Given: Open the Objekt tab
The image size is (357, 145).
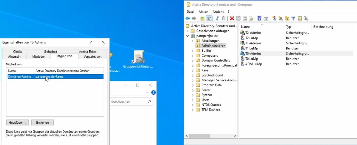Looking at the screenshot, I should [x=18, y=52].
